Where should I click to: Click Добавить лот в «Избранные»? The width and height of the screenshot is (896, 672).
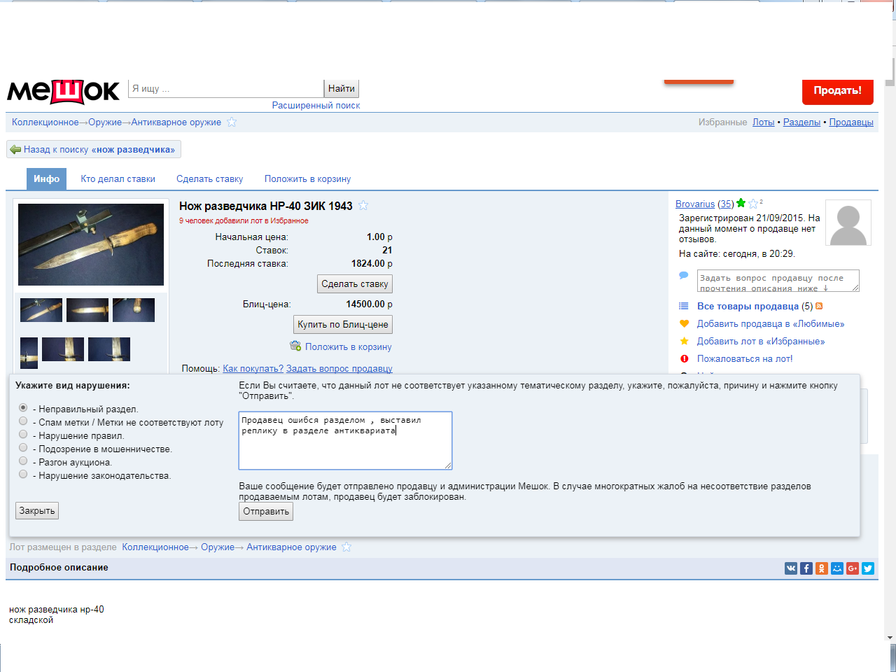(x=761, y=341)
